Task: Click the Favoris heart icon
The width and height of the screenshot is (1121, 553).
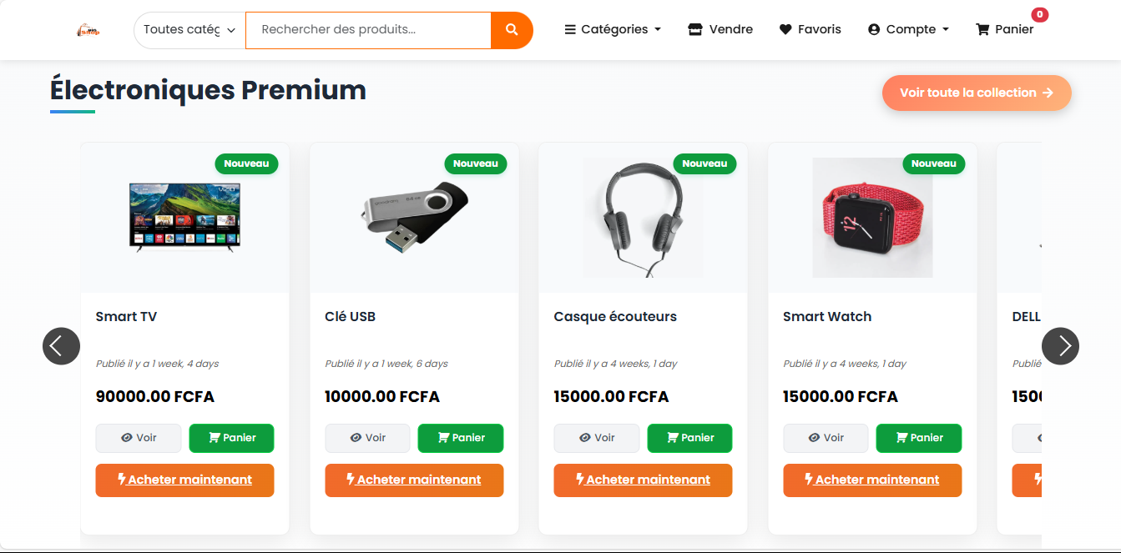Action: point(785,30)
